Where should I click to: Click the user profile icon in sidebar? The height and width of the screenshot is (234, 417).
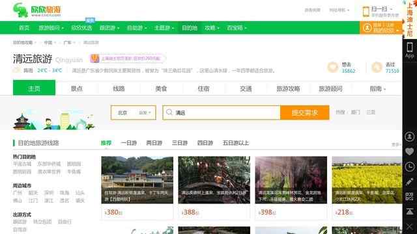pos(410,136)
